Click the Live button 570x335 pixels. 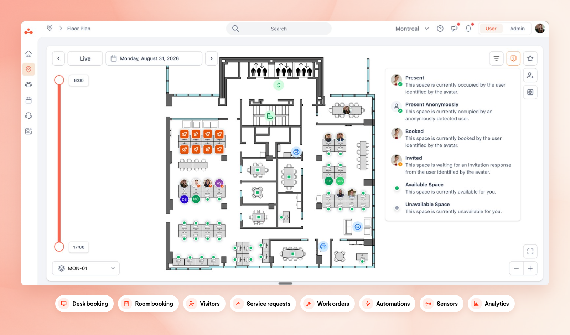click(x=85, y=58)
